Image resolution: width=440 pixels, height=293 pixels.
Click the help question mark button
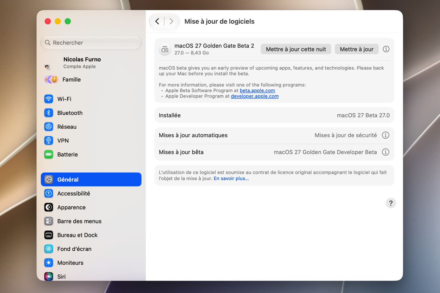(x=391, y=203)
